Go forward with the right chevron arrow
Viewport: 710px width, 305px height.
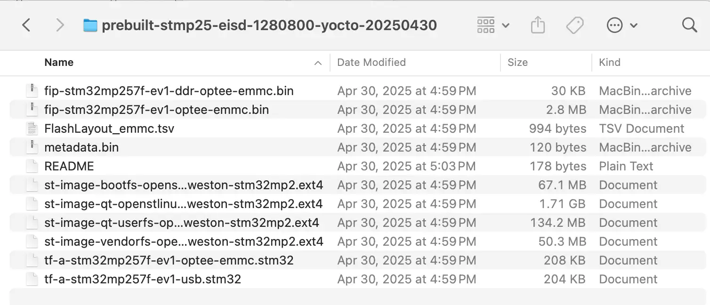(60, 25)
